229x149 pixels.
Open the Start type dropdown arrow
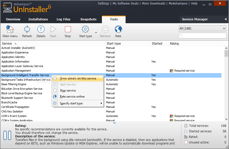(x=96, y=33)
